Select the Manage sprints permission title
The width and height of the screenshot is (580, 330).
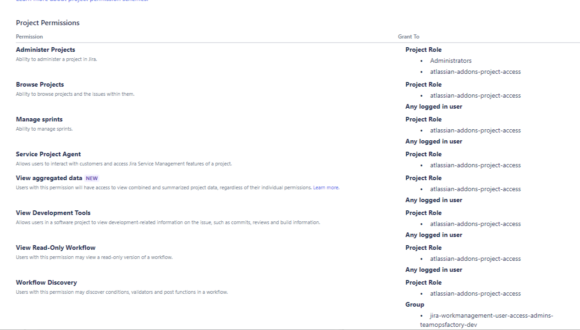[39, 119]
